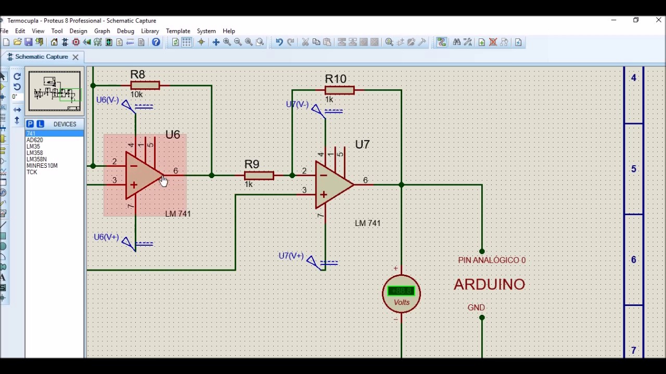Mirror vertically with Y-mirror icon
Viewport: 666px width, 374px height.
[x=17, y=121]
